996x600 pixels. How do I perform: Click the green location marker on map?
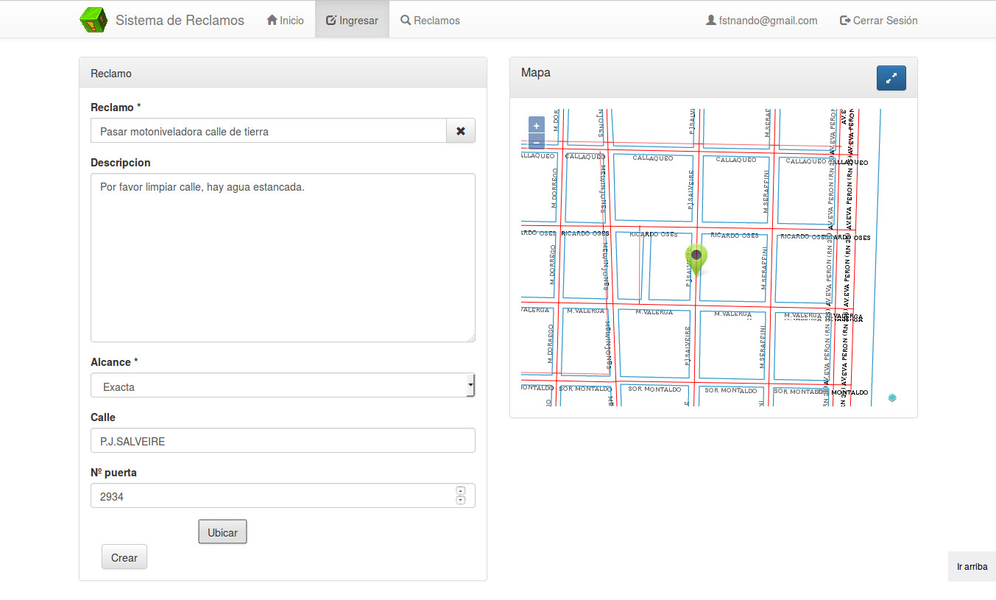(x=696, y=256)
